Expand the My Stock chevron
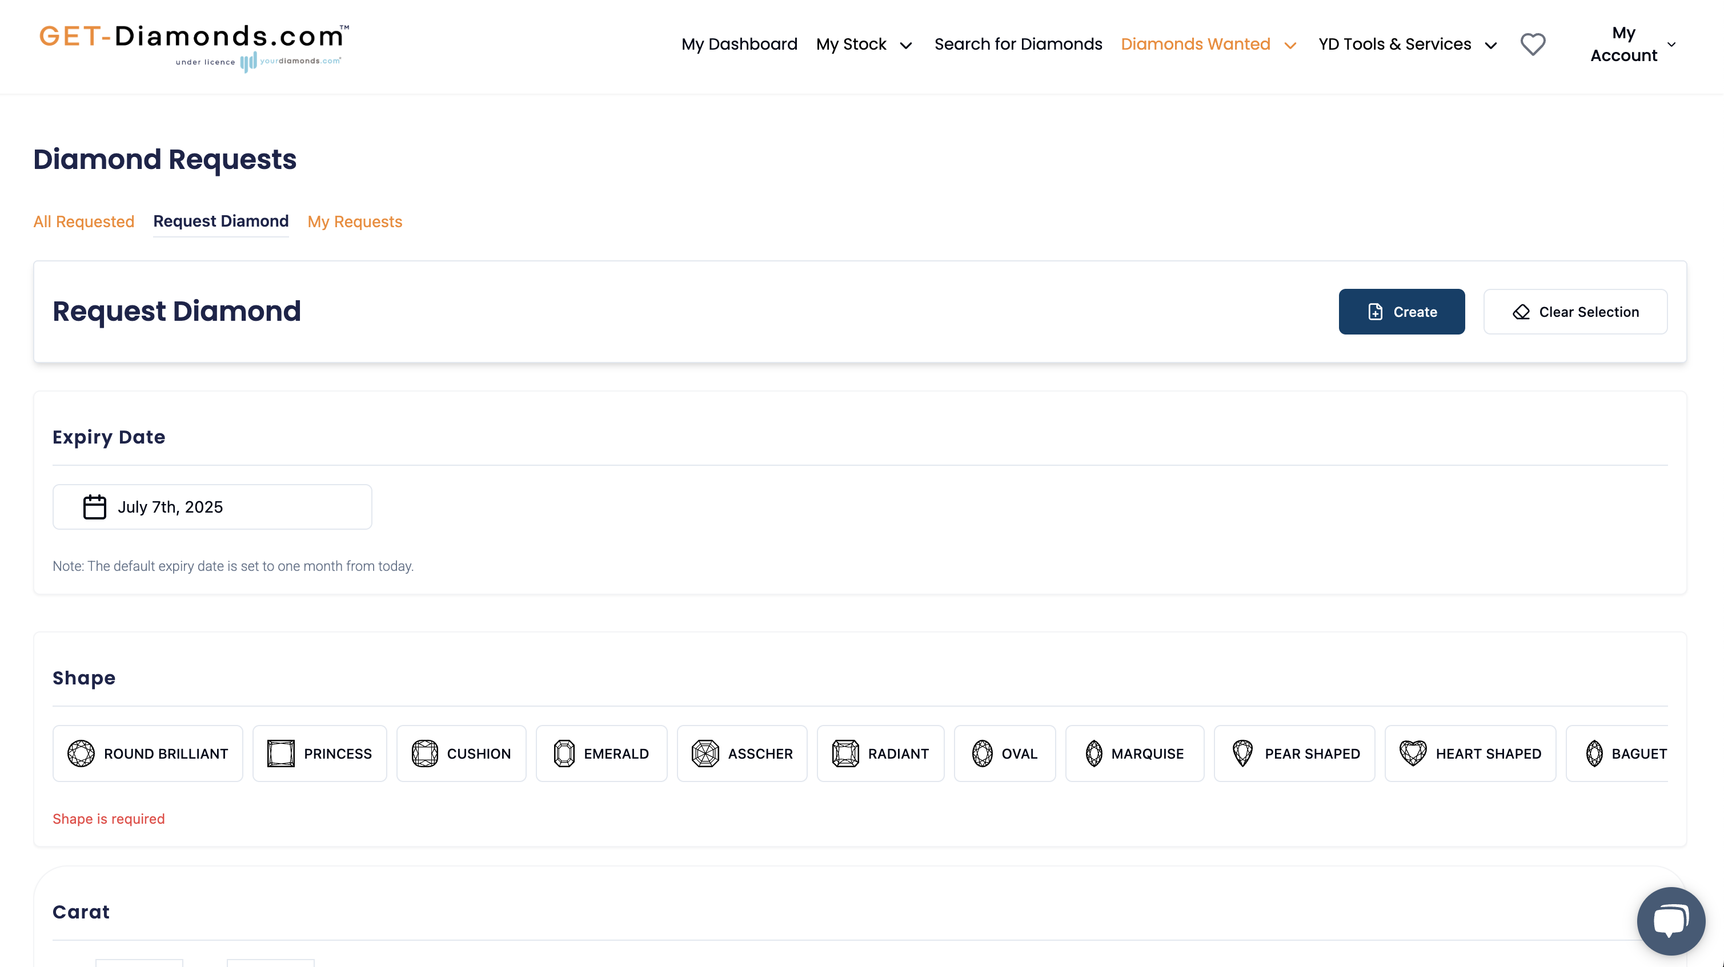Image resolution: width=1724 pixels, height=967 pixels. pyautogui.click(x=905, y=46)
